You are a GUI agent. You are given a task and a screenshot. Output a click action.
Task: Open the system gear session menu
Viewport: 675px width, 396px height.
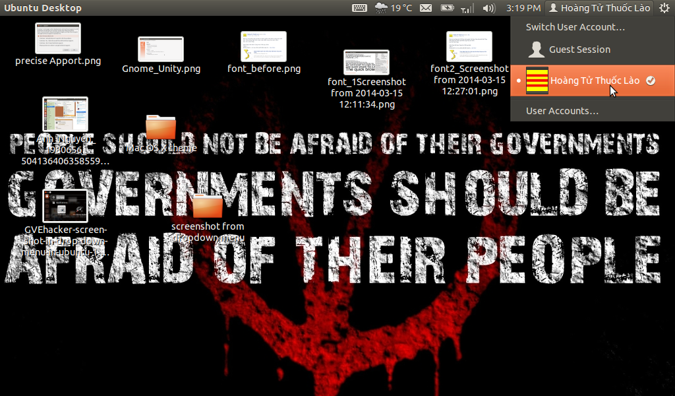(x=664, y=8)
